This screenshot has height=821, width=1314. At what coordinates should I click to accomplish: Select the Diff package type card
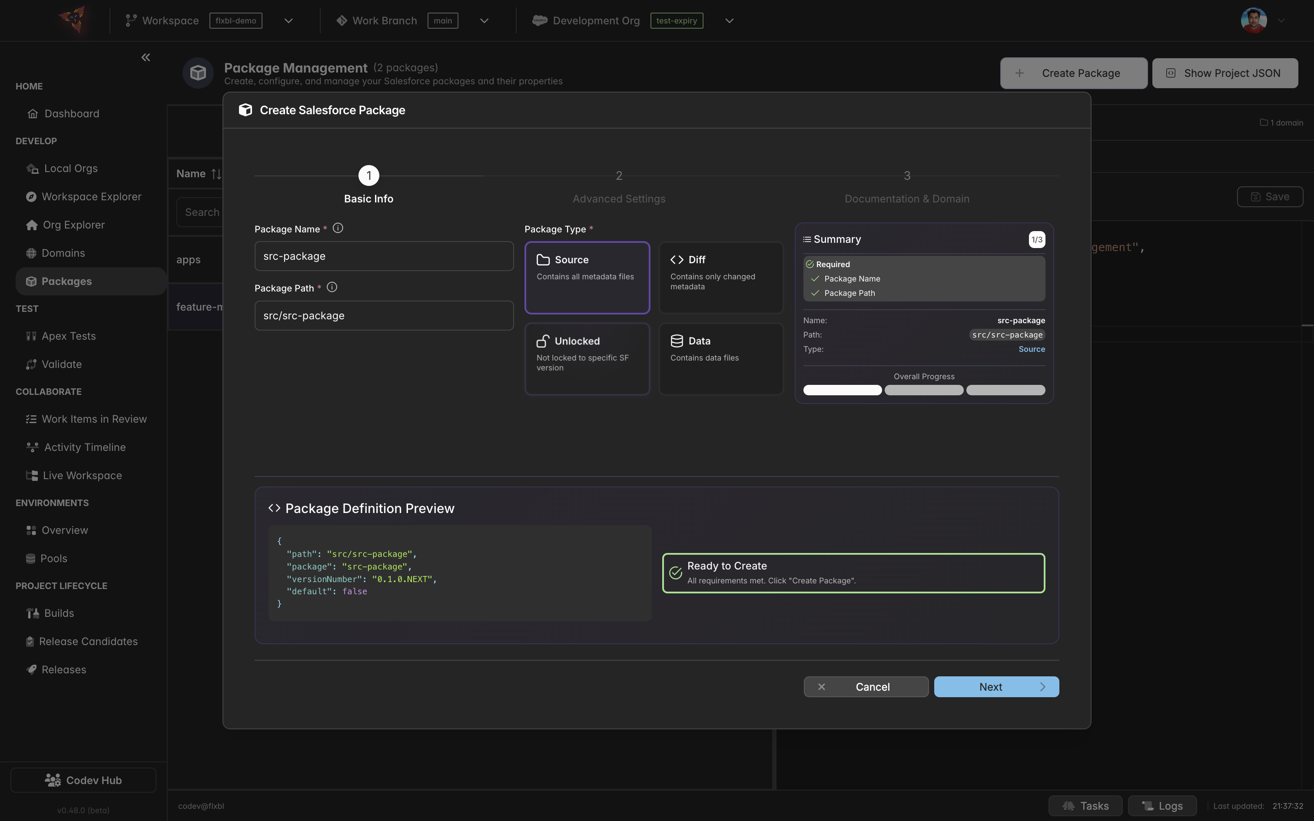click(720, 278)
